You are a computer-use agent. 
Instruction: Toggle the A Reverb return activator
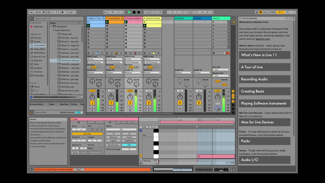[x=180, y=103]
